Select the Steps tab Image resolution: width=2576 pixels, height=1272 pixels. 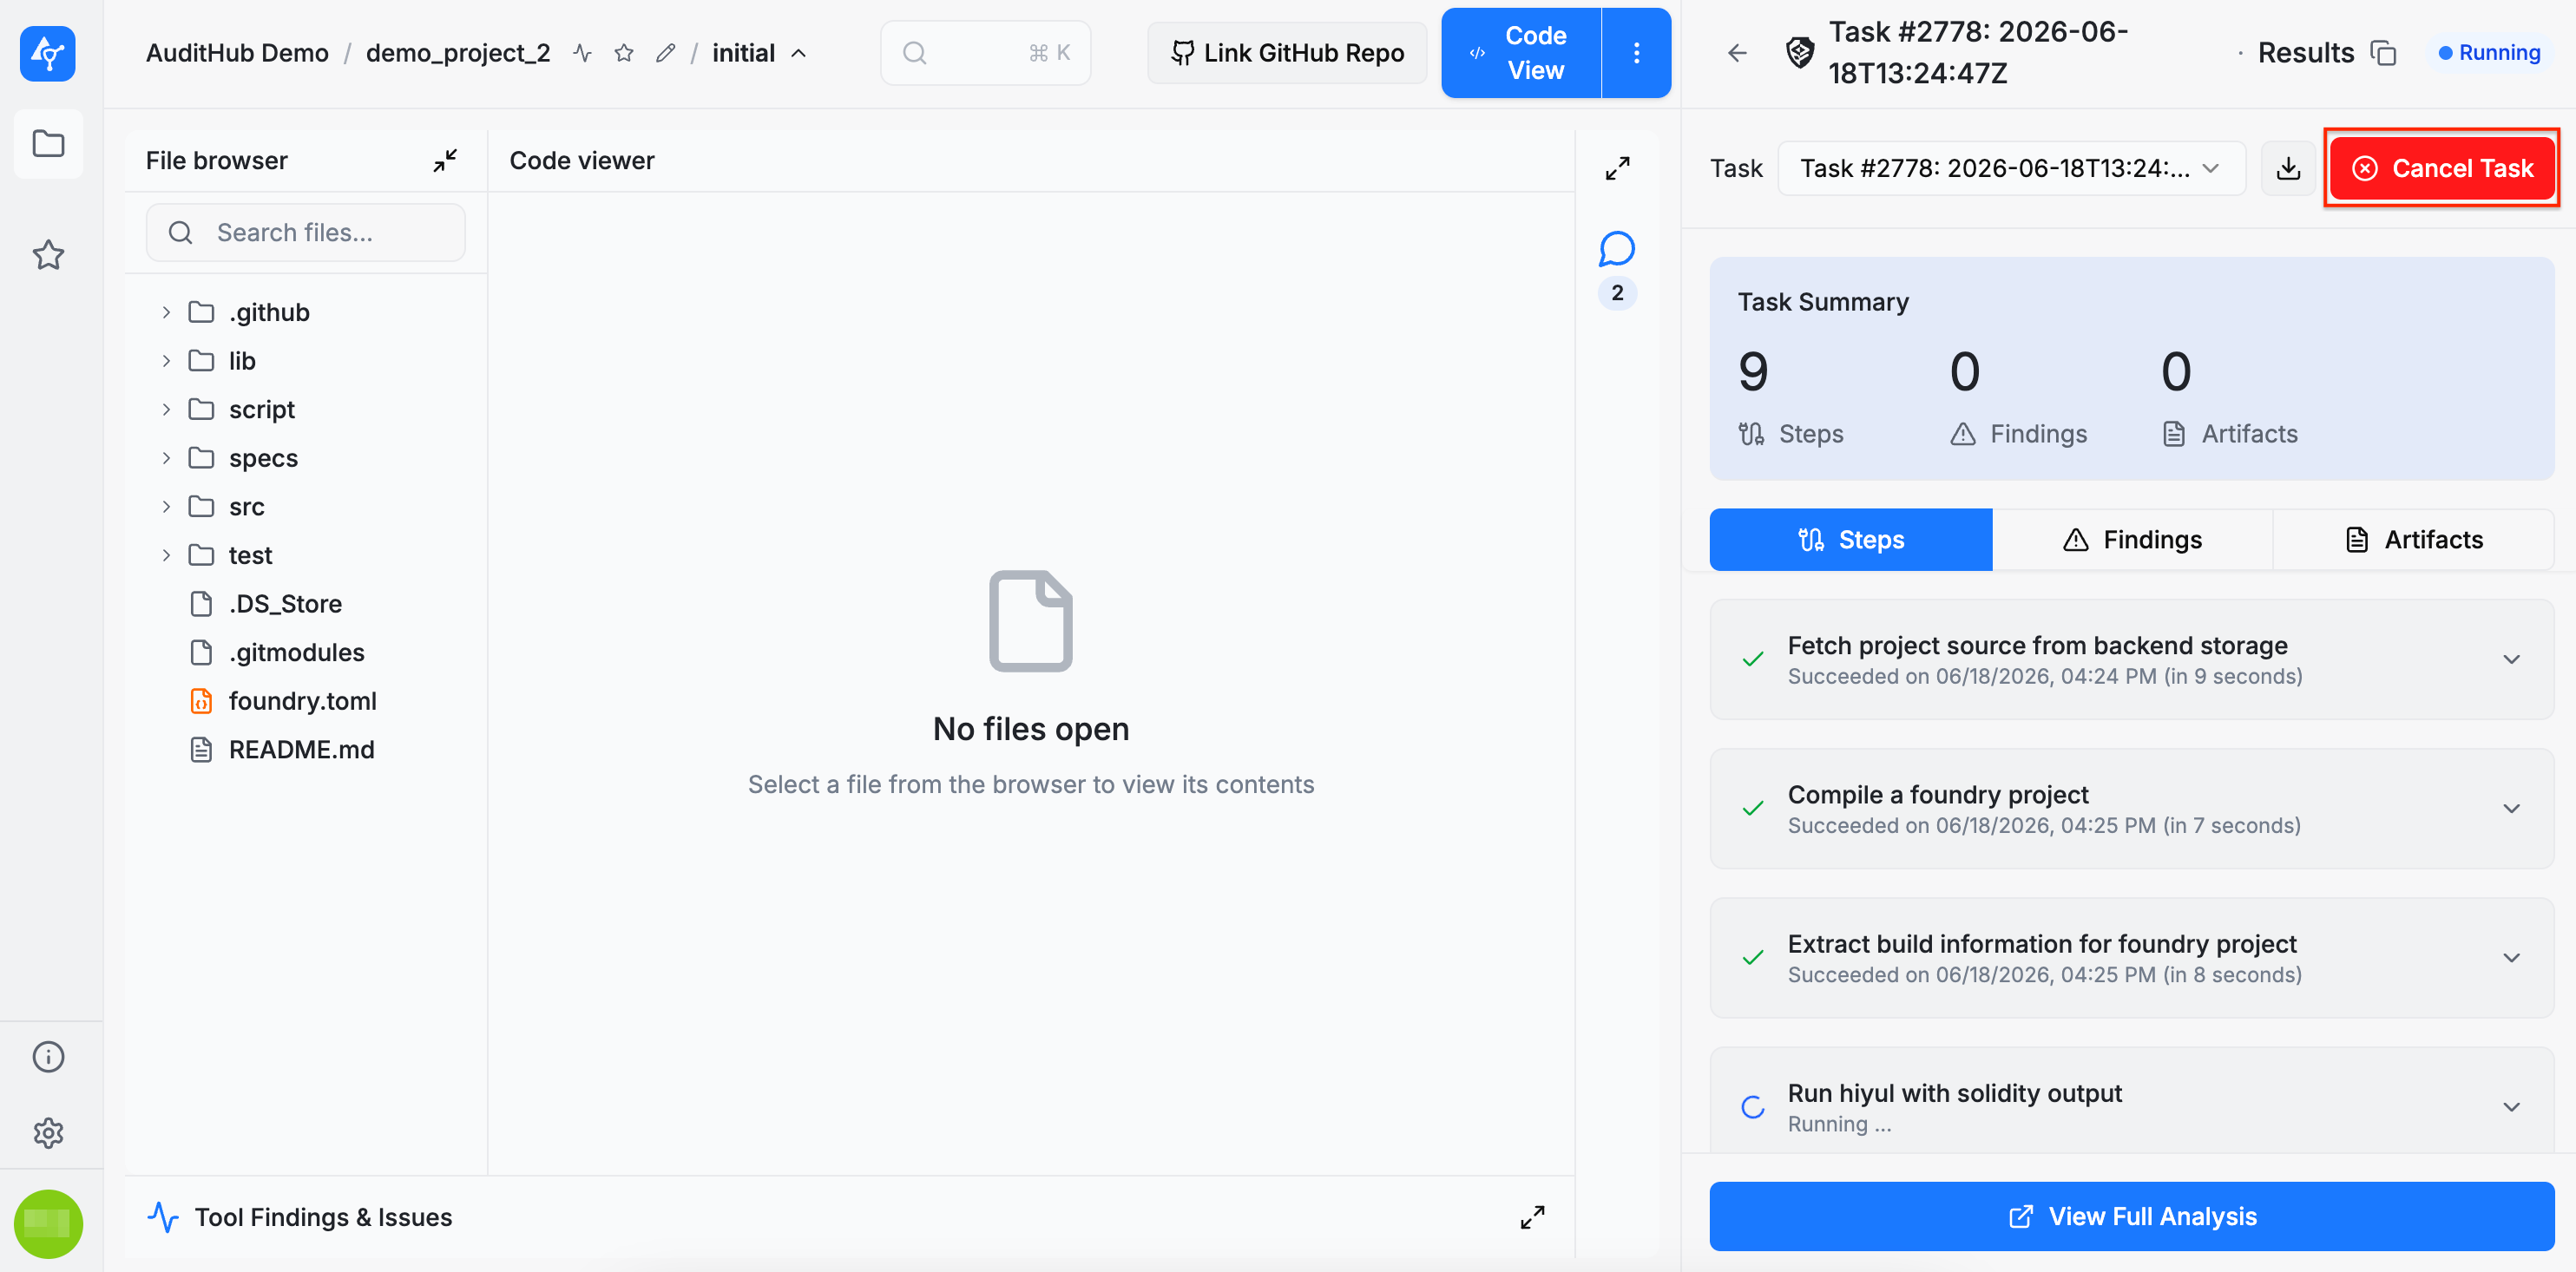[x=1850, y=540]
